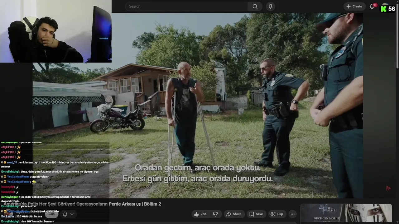Click the page vertical scrollbar thumb
This screenshot has width=399, height=224.
tap(397, 36)
